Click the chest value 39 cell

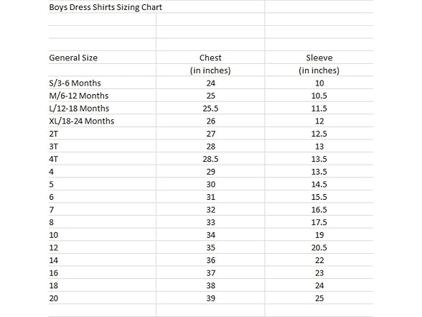[211, 298]
